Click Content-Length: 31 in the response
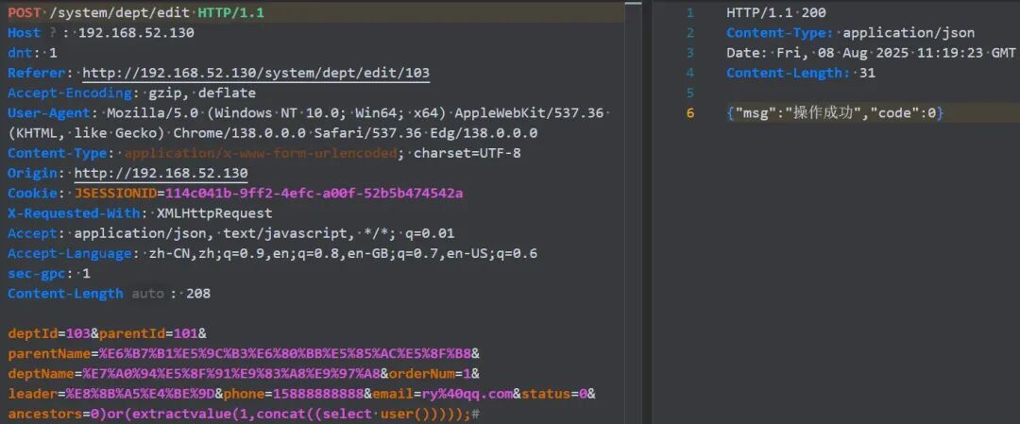This screenshot has width=1020, height=424. (x=801, y=73)
